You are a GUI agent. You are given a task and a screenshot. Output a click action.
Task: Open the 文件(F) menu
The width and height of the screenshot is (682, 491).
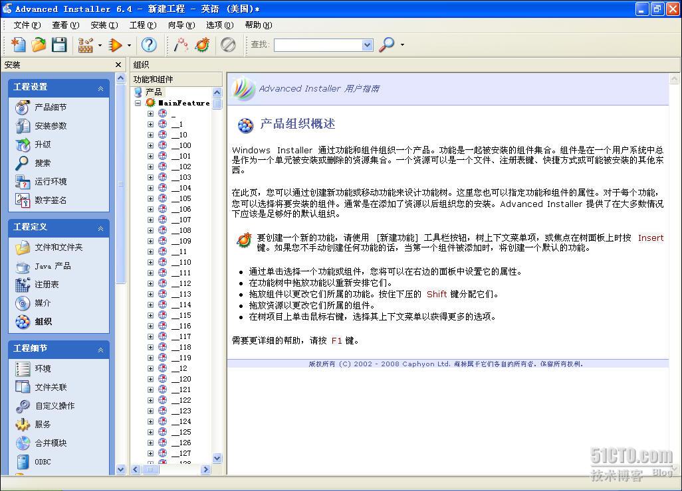[27, 25]
